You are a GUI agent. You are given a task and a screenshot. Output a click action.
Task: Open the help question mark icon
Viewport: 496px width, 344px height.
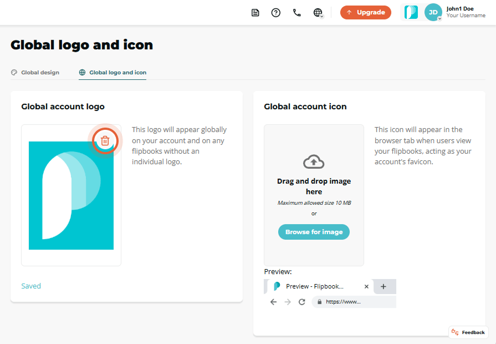click(x=276, y=13)
